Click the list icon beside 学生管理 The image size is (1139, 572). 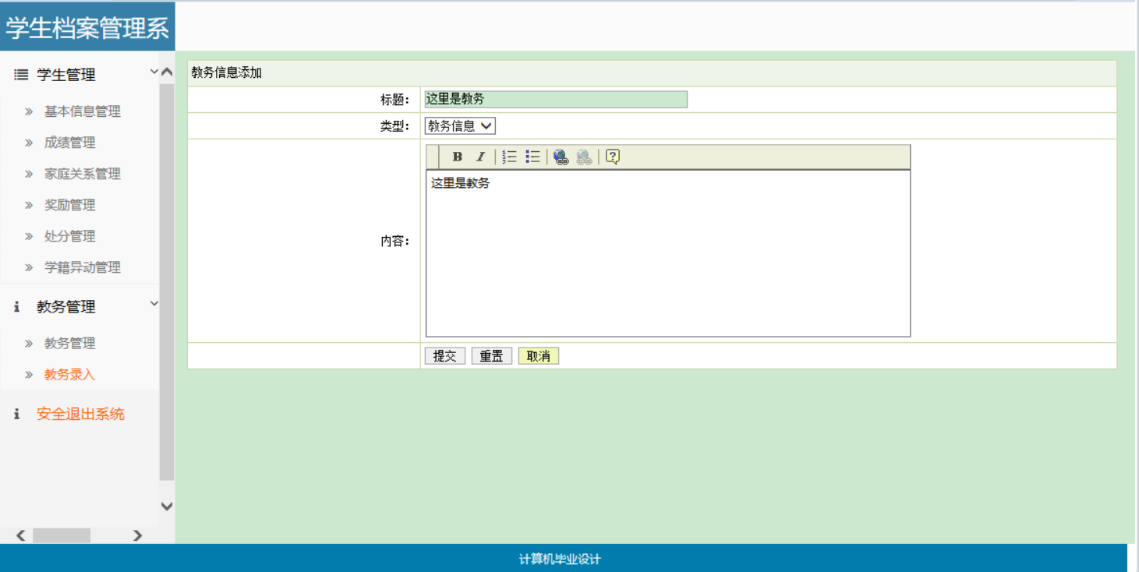click(x=21, y=75)
